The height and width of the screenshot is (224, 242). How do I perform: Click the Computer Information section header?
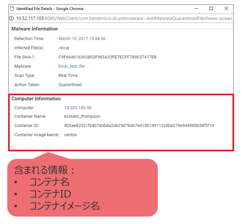pyautogui.click(x=36, y=99)
